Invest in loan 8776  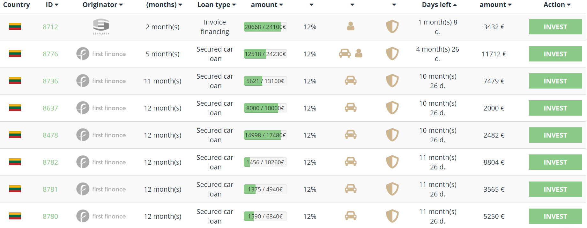click(x=555, y=54)
